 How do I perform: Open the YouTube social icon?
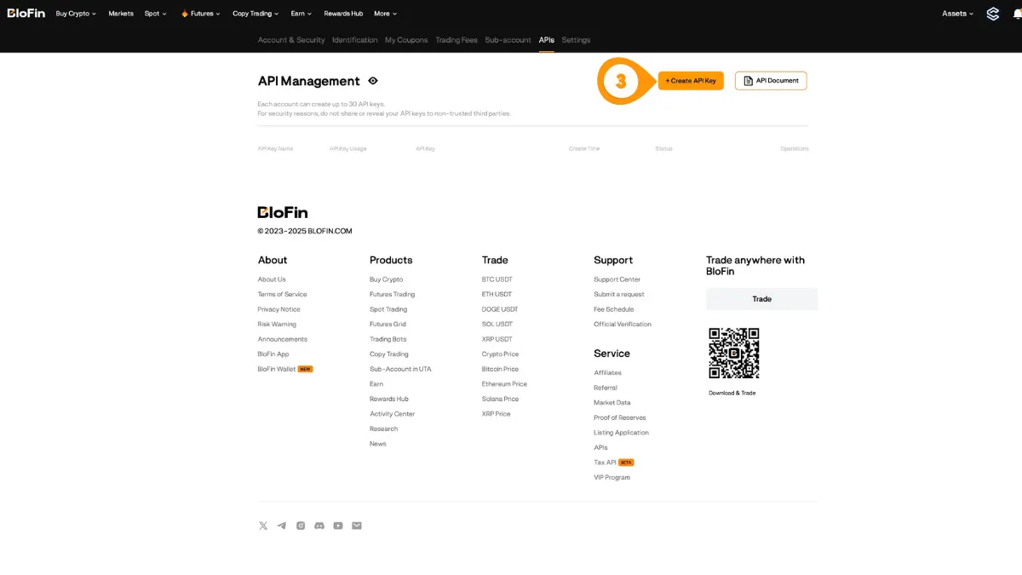coord(338,526)
